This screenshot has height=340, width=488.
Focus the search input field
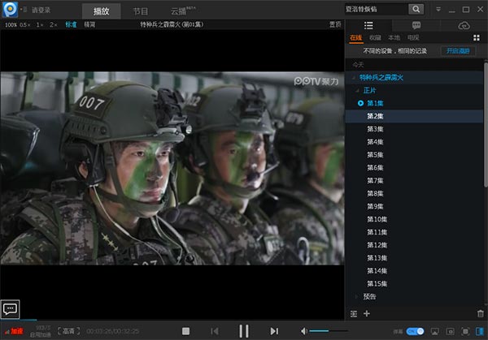click(376, 9)
